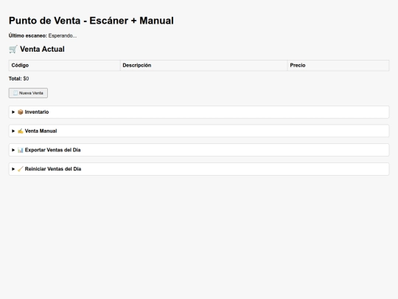Screen dimensions: 398x299
Task: Click the Total: $0 text
Action: tap(18, 78)
